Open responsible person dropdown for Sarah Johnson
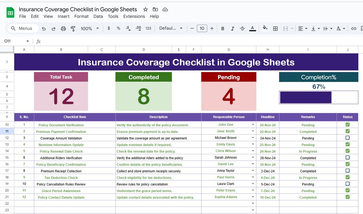Image resolution: width=363 pixels, height=214 pixels. [x=253, y=158]
